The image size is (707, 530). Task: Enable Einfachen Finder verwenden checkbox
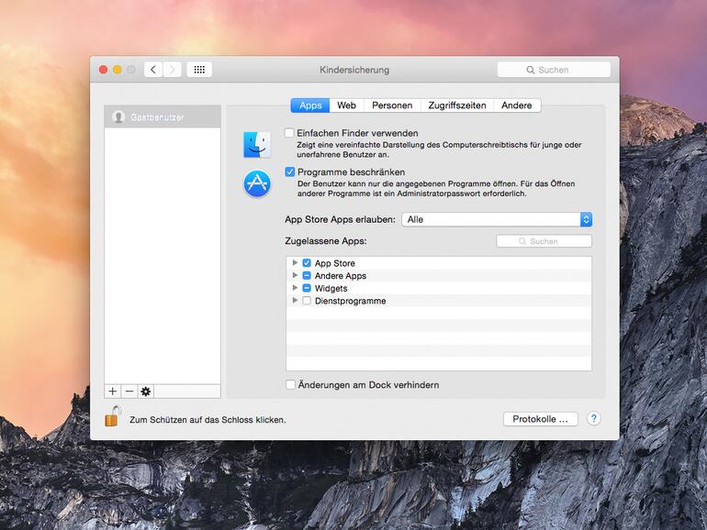[289, 133]
